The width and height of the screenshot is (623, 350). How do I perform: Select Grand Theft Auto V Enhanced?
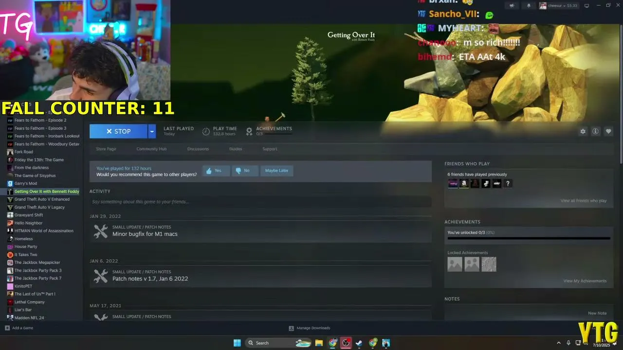click(x=41, y=199)
